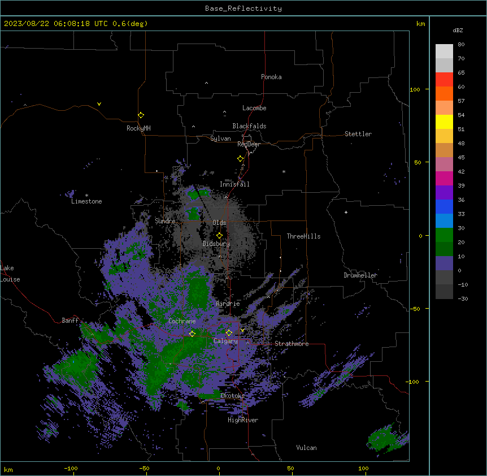Screen dimensions: 487x476
Task: Click the Banff label on the map
Action: coord(70,321)
